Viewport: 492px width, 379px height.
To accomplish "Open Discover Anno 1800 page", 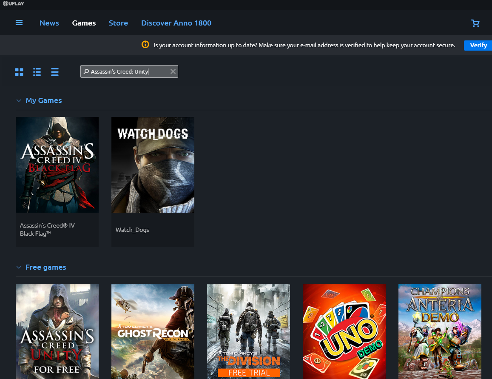I will click(176, 23).
